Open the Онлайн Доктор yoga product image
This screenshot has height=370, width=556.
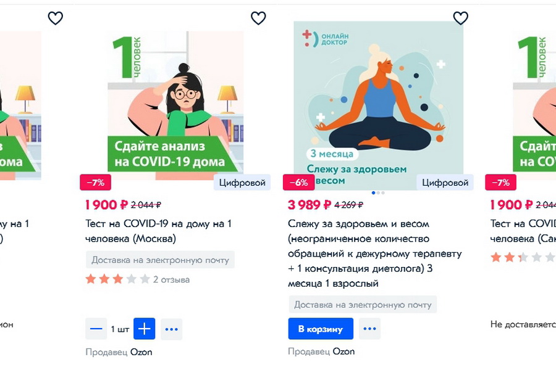pos(378,105)
